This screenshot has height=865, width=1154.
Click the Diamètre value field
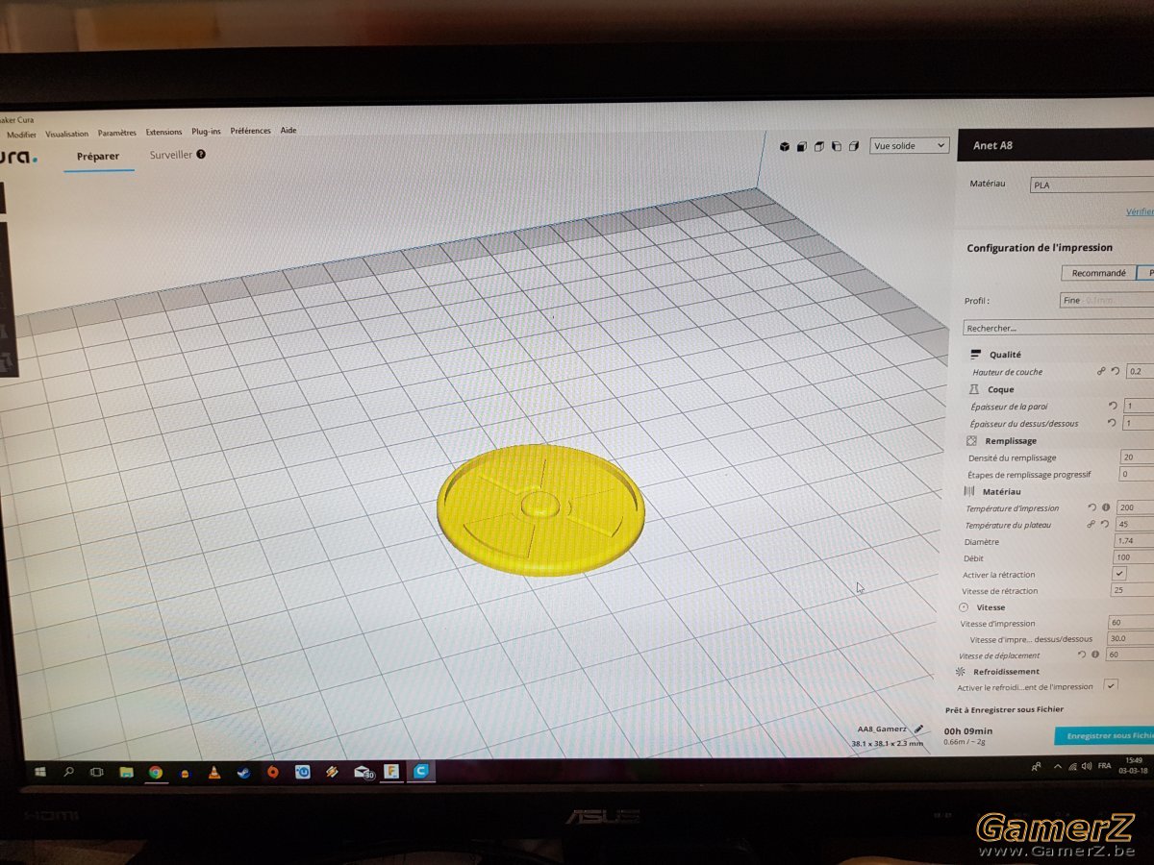[1134, 541]
